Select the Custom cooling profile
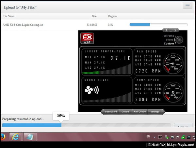The height and width of the screenshot is (148, 196). pos(169,44)
